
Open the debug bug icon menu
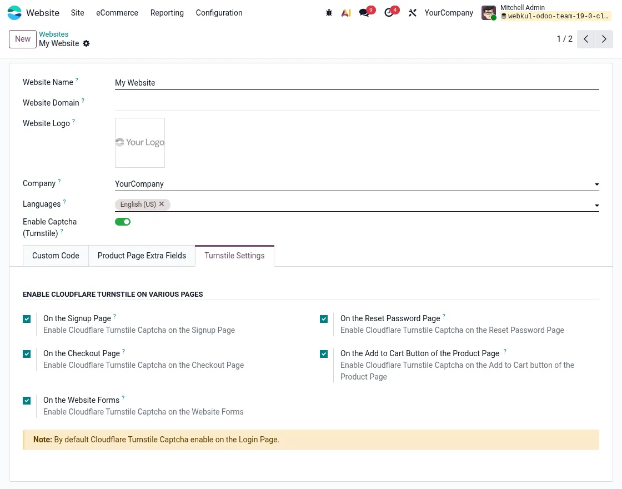(x=329, y=13)
